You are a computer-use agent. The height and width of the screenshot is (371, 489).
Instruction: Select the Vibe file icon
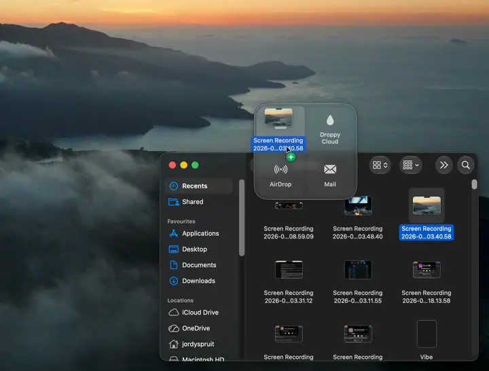(427, 334)
